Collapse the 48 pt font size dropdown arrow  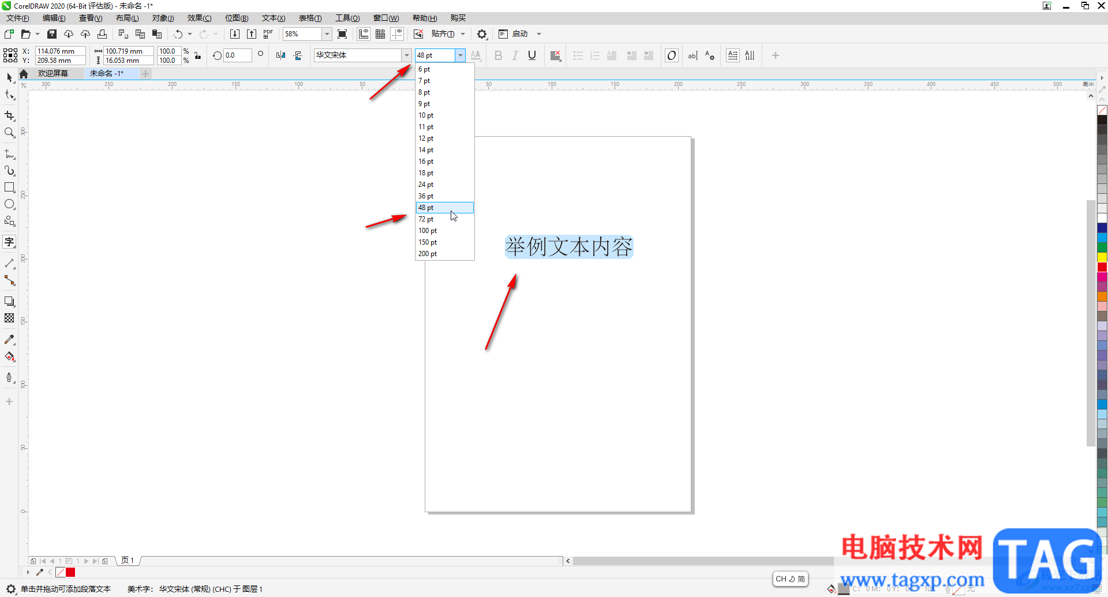click(x=460, y=55)
